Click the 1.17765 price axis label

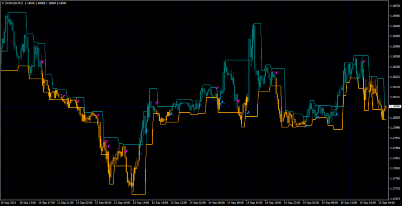tap(395, 178)
